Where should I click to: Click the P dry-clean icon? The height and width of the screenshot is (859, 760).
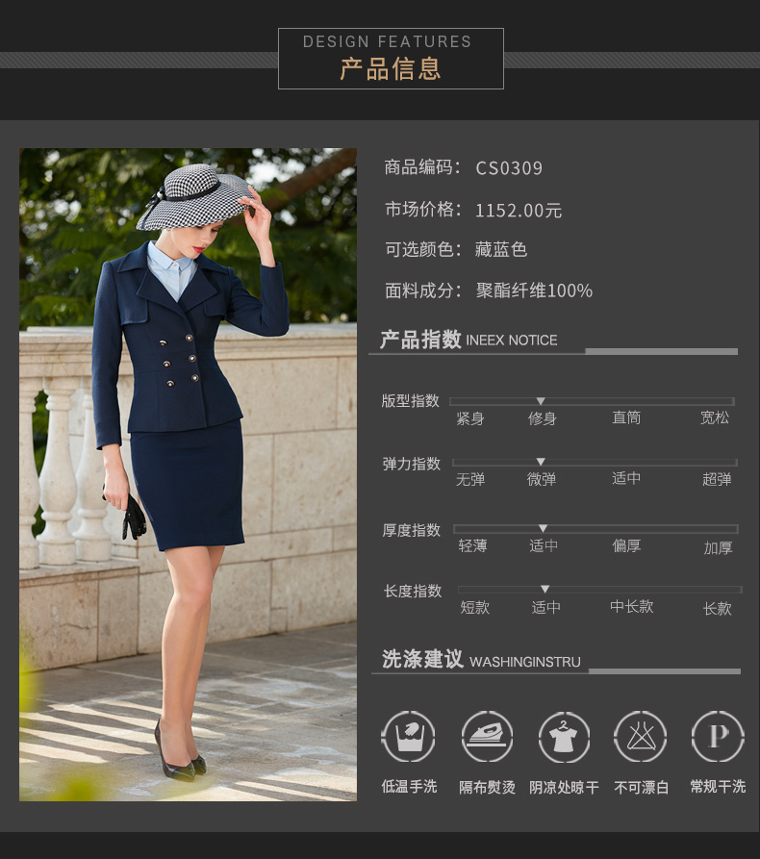[x=718, y=737]
